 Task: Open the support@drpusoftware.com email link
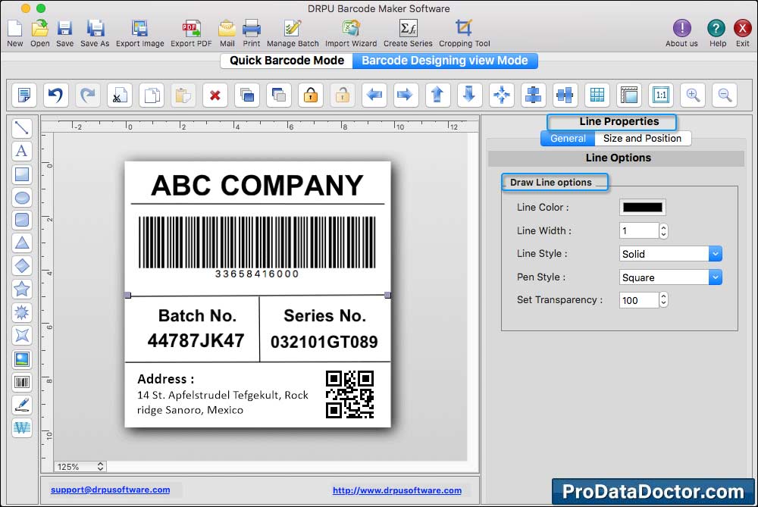click(111, 490)
